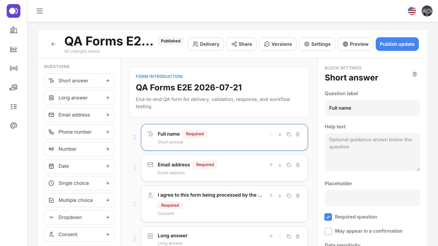Click into the Help text area

point(372,152)
